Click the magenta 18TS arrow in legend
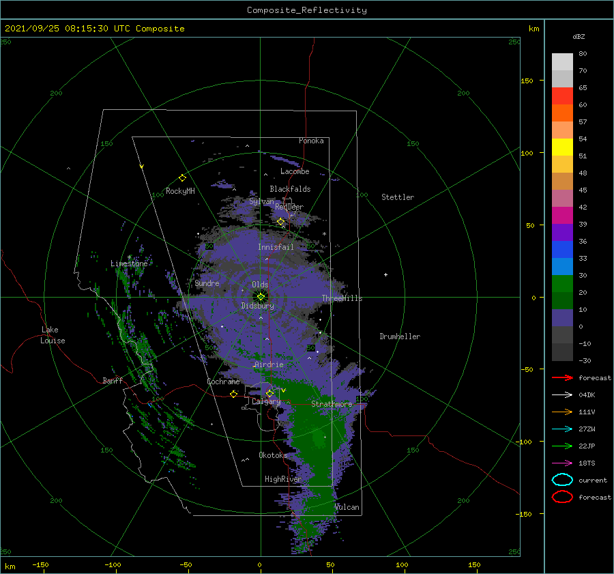Image resolution: width=614 pixels, height=574 pixels. [562, 463]
